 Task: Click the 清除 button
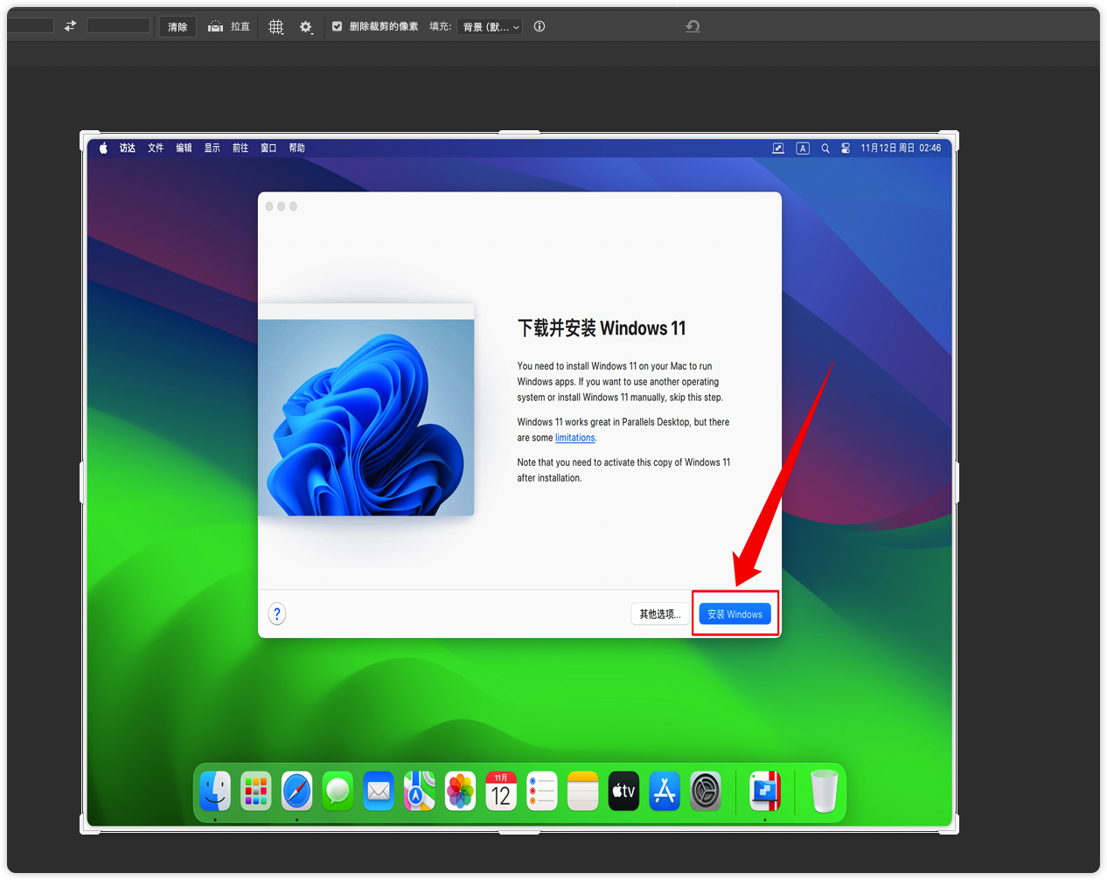[178, 27]
